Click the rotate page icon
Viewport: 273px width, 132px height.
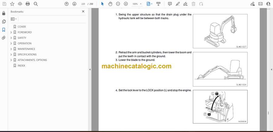[x=201, y=4]
